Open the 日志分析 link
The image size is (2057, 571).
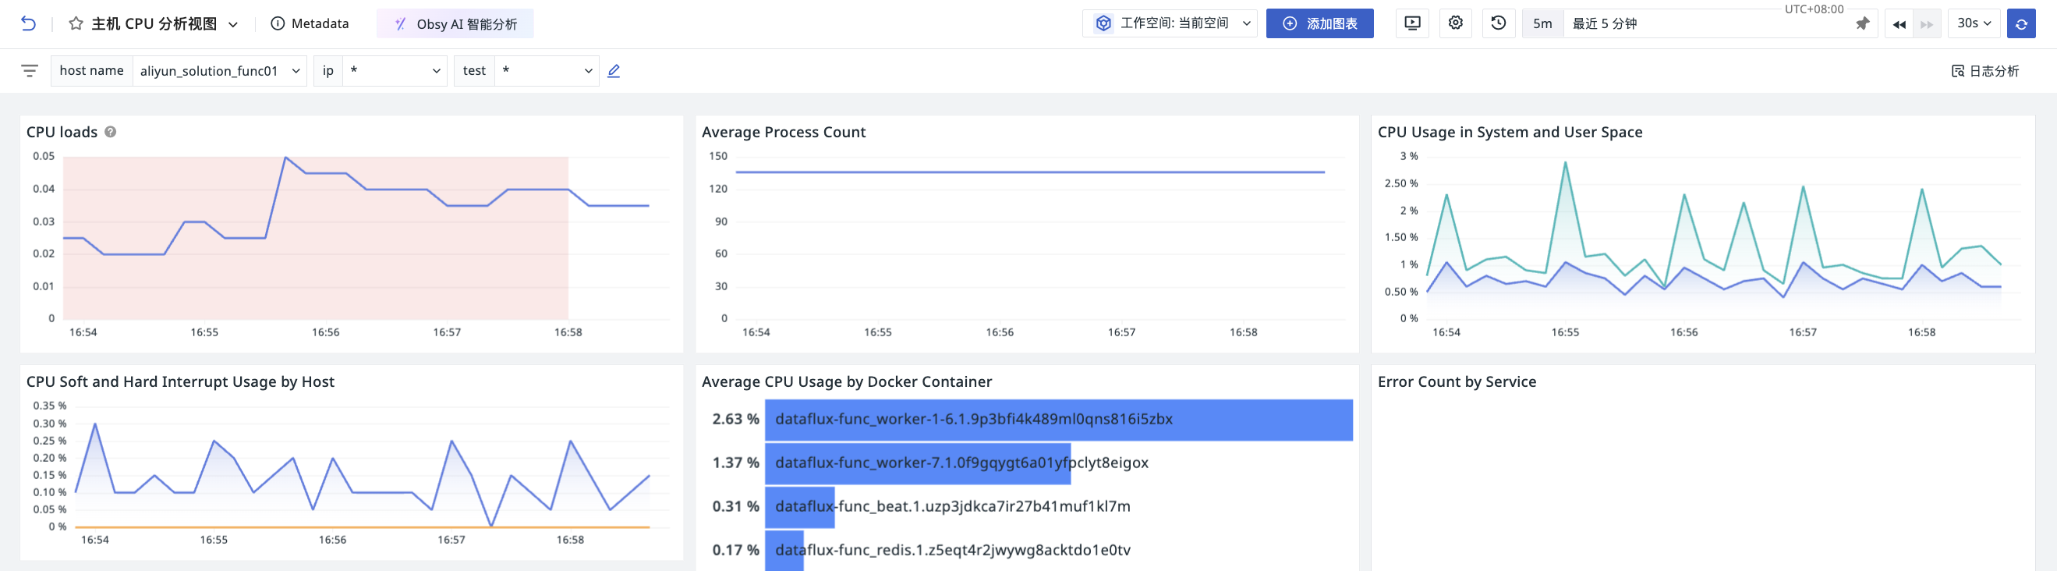(1984, 71)
